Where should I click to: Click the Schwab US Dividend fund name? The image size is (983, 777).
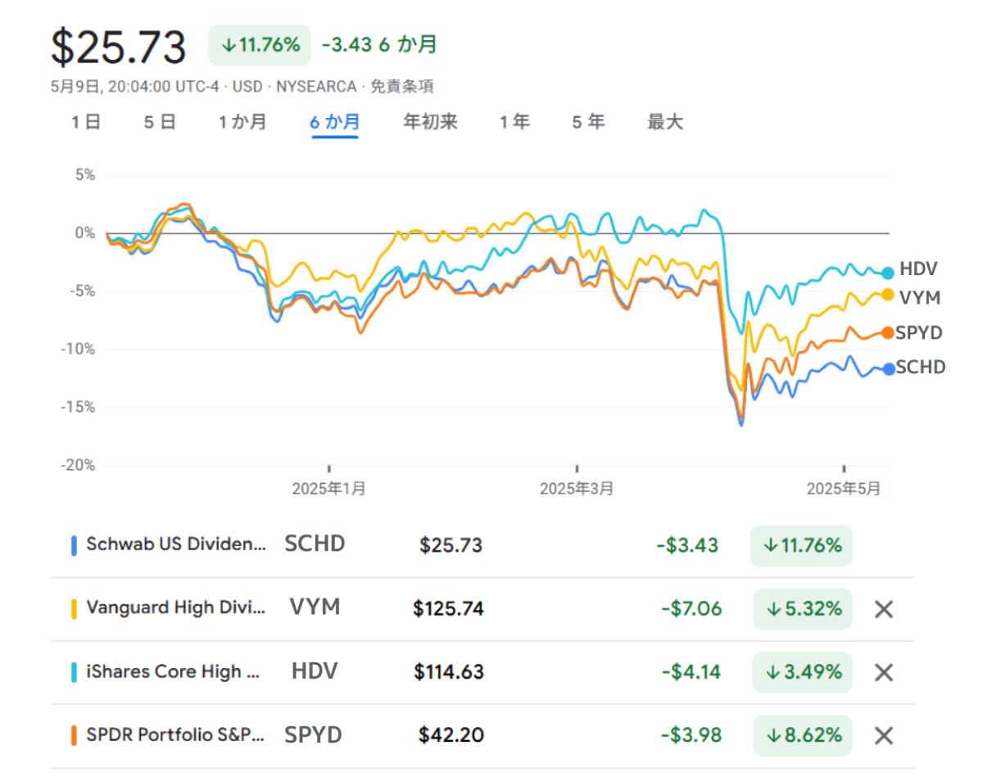(176, 544)
